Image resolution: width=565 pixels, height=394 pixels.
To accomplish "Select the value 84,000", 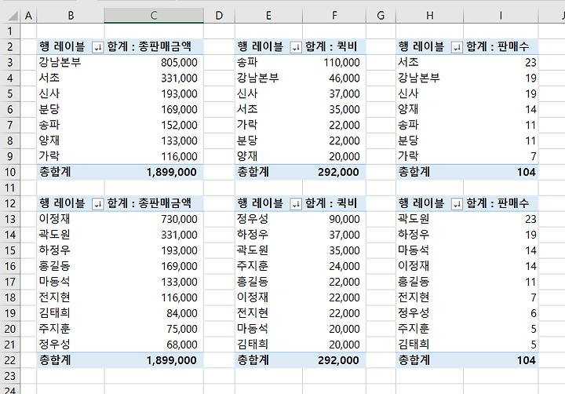I will (154, 313).
